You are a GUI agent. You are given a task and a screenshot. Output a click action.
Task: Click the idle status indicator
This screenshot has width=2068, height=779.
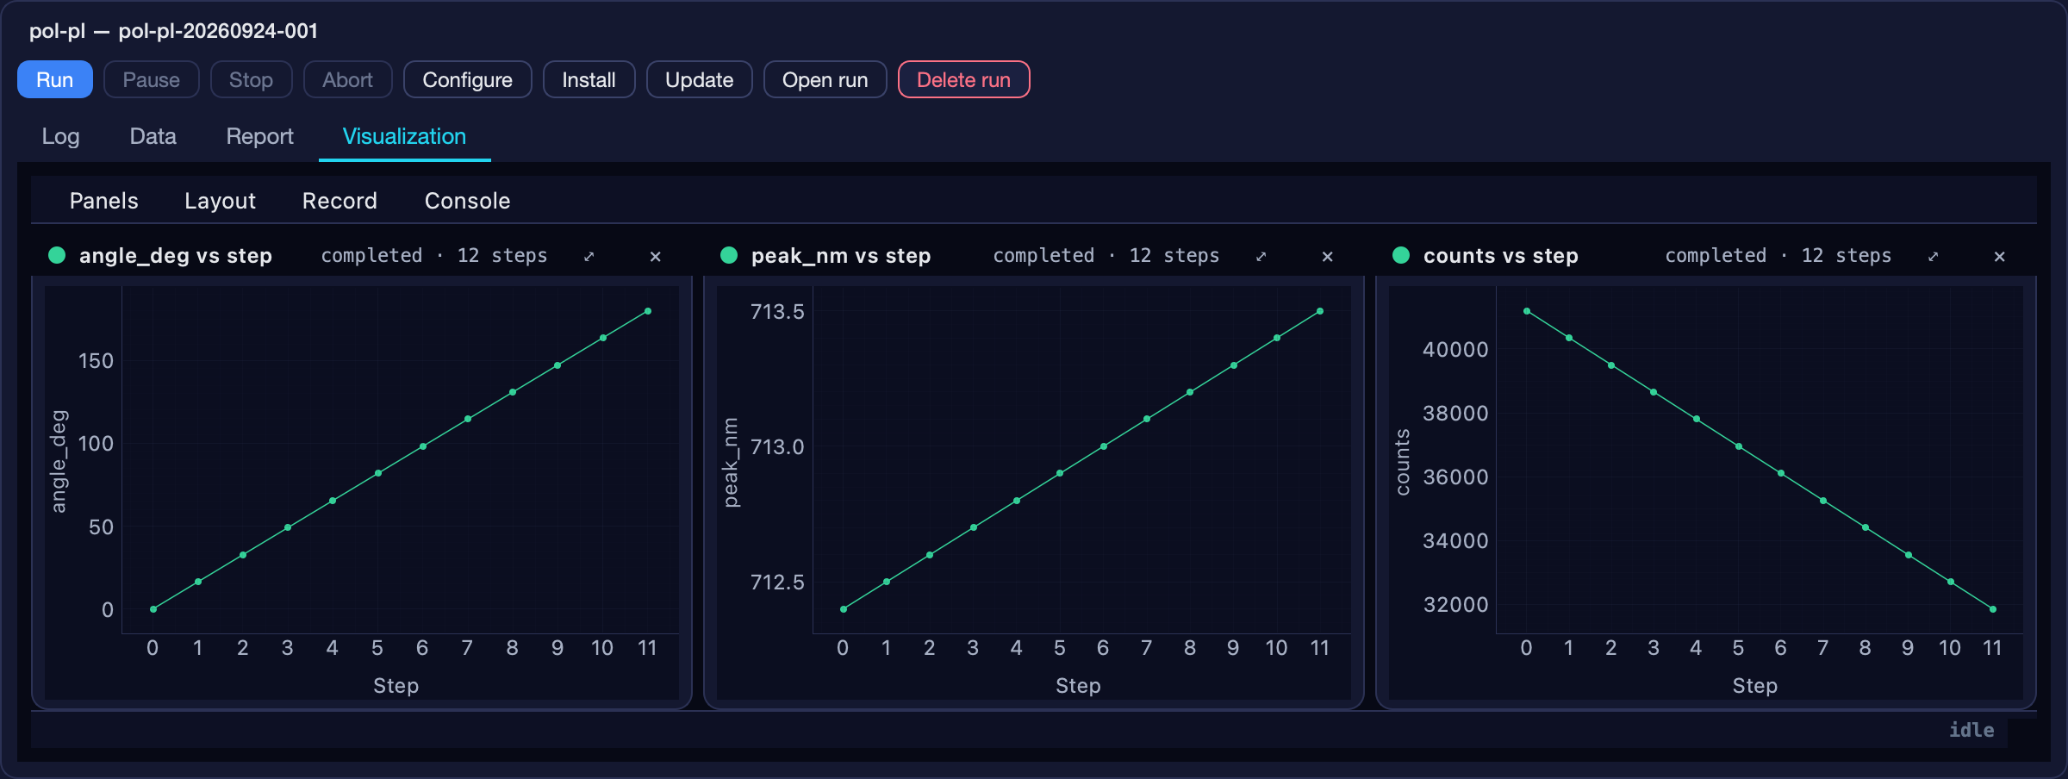coord(1971,730)
